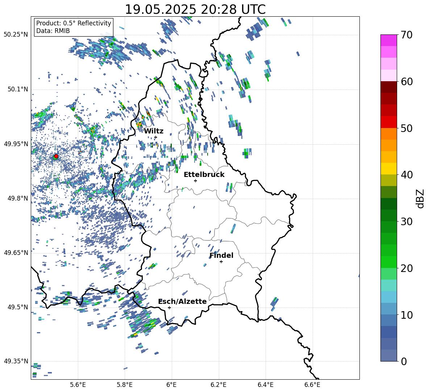The image size is (429, 392).
Task: Click the dark maroon swatch just below 60
Action: click(x=388, y=87)
